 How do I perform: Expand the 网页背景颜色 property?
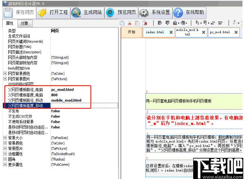pos(5,73)
